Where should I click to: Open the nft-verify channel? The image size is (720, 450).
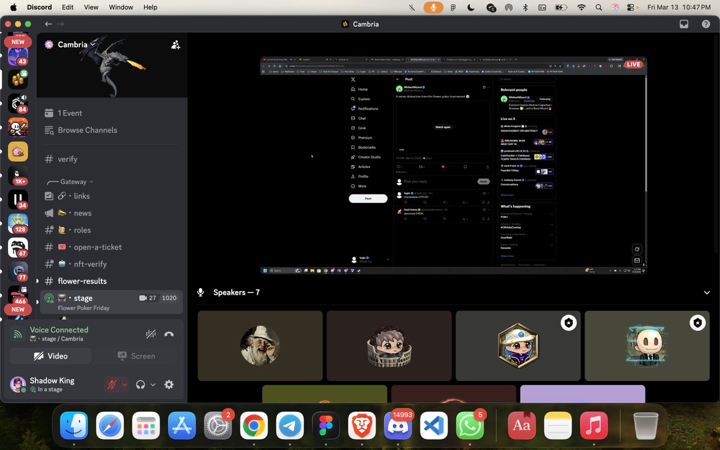(x=112, y=264)
